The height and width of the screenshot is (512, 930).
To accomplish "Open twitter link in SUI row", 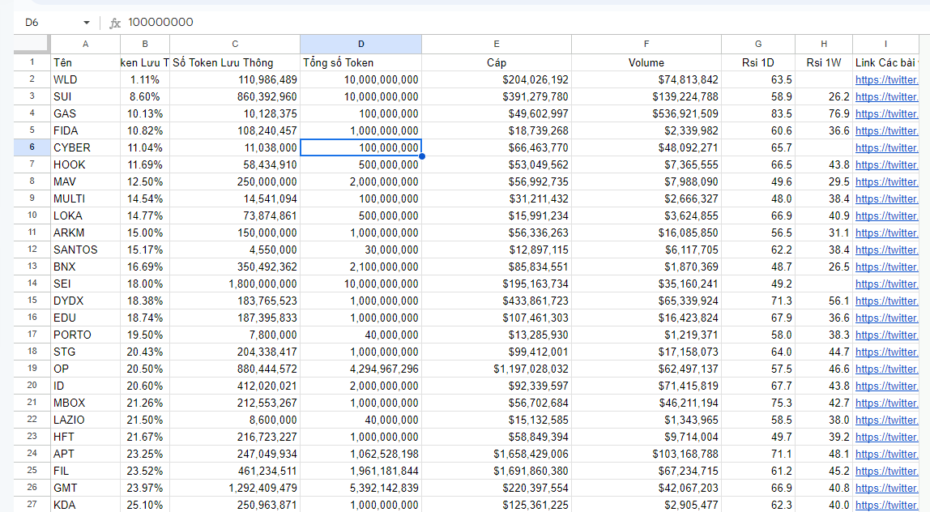I will [886, 96].
